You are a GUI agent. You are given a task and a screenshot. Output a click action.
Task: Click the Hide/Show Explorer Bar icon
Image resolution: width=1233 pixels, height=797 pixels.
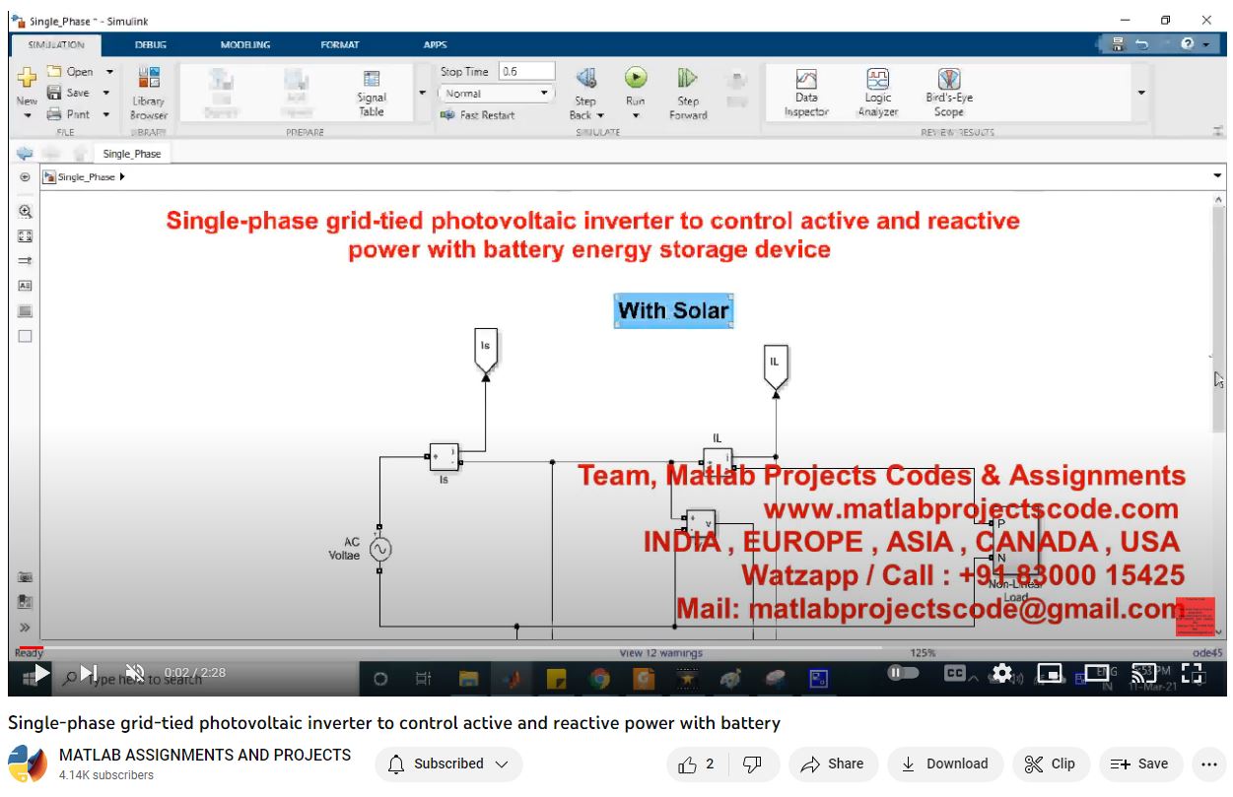[25, 177]
